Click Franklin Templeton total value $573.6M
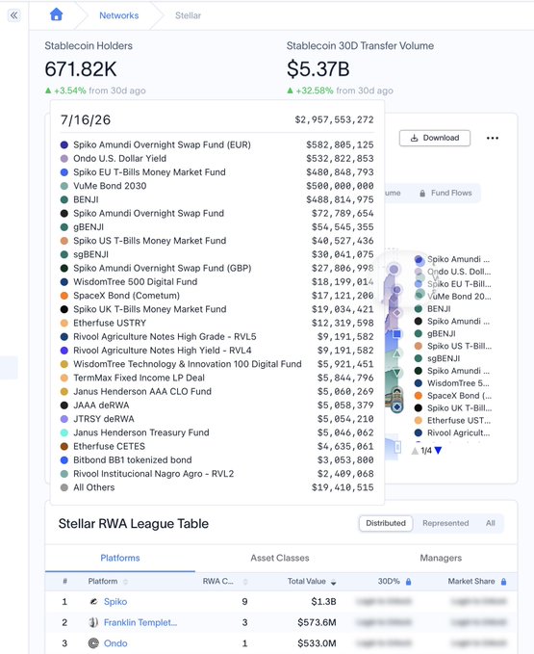The image size is (534, 654). [317, 623]
